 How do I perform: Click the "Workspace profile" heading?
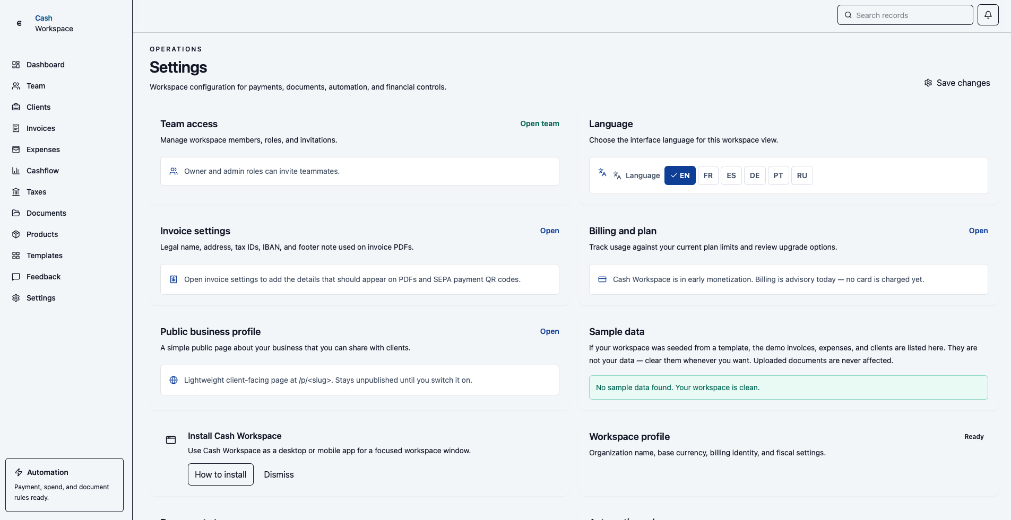click(x=629, y=437)
